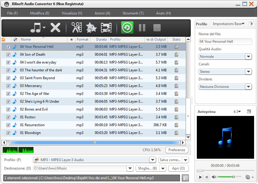The image size is (258, 184).
Task: Click the Apri (O) button
Action: [x=178, y=168]
